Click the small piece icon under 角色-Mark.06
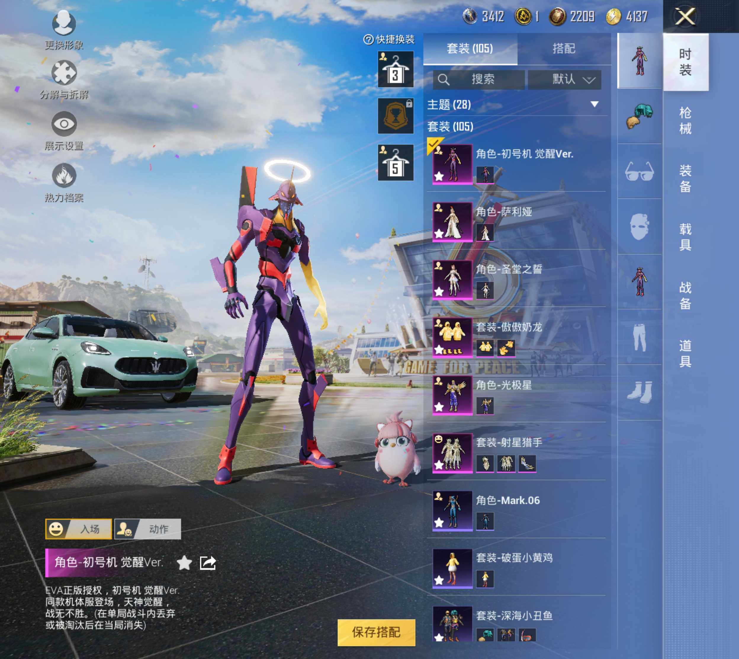The width and height of the screenshot is (739, 659). 485,522
